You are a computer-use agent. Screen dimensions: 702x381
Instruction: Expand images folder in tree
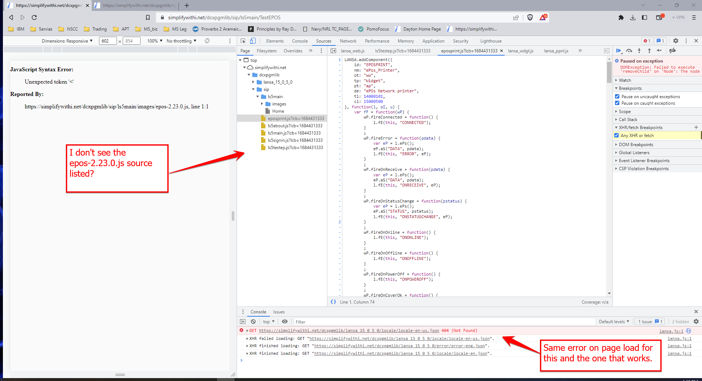(262, 104)
